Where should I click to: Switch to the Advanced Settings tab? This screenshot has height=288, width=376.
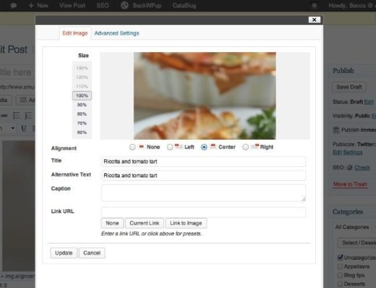(x=117, y=33)
